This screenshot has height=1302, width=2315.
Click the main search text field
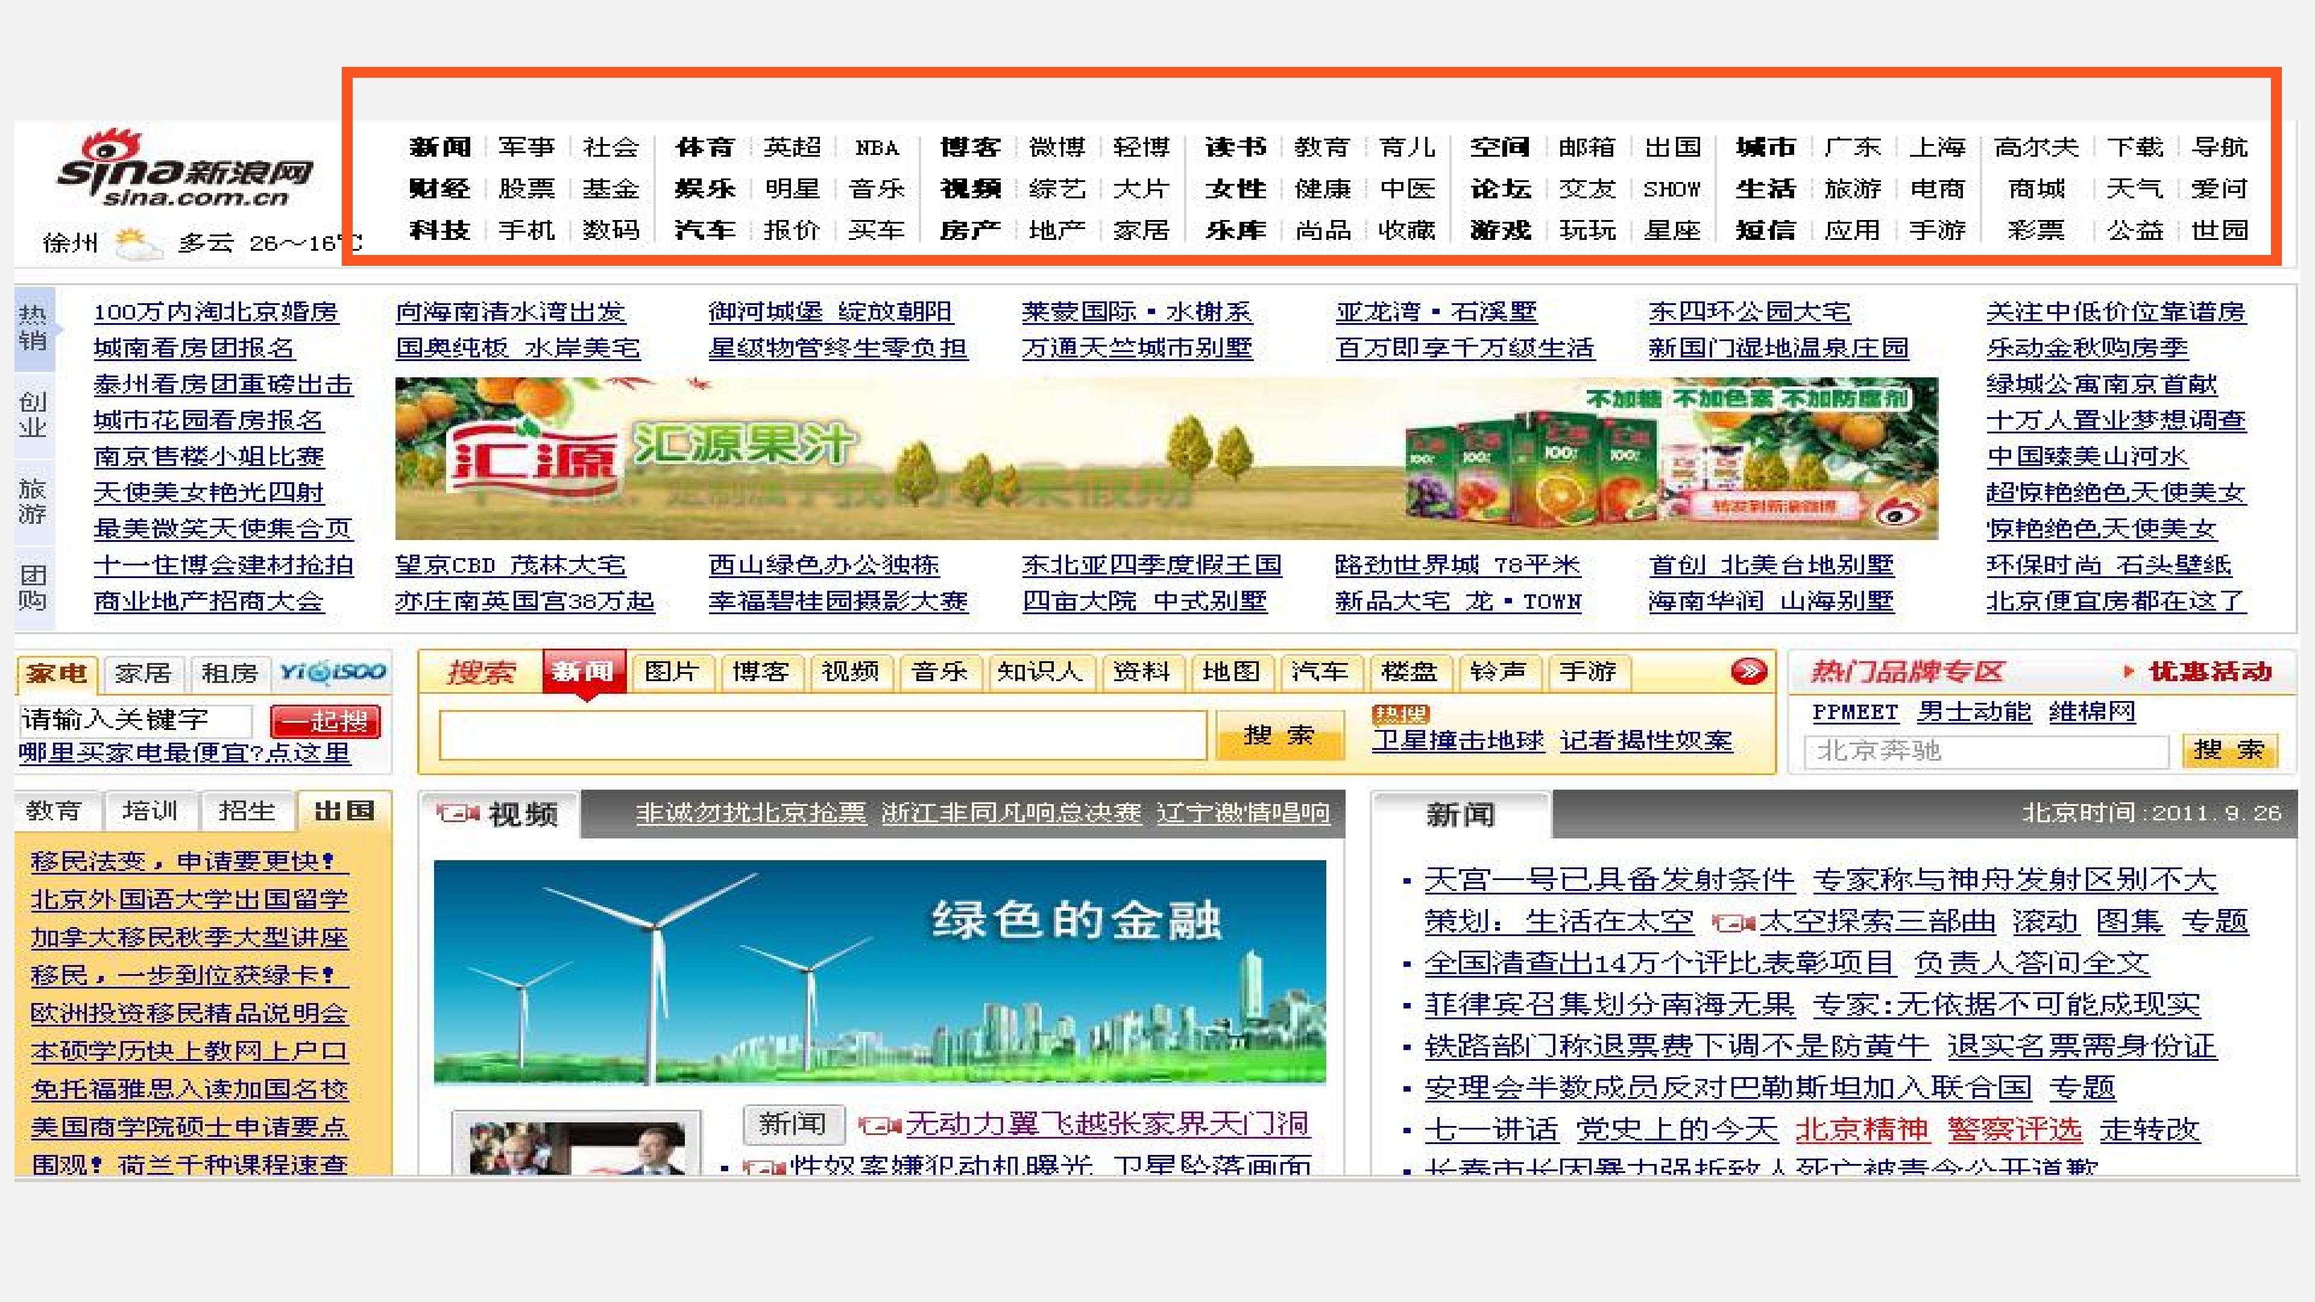tap(822, 735)
